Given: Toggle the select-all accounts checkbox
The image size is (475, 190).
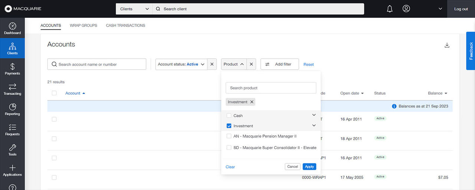Looking at the screenshot, I should (x=54, y=93).
